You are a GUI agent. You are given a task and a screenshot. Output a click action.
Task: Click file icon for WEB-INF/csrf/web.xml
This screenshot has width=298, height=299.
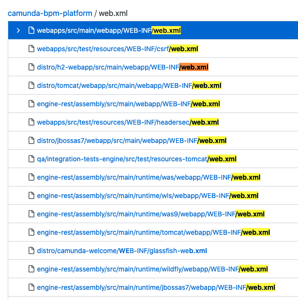coord(31,49)
